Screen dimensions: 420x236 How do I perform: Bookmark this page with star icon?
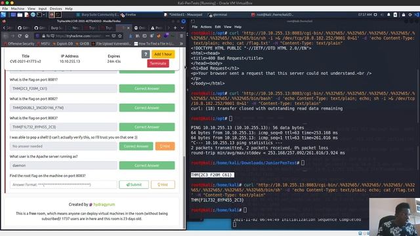(119, 36)
